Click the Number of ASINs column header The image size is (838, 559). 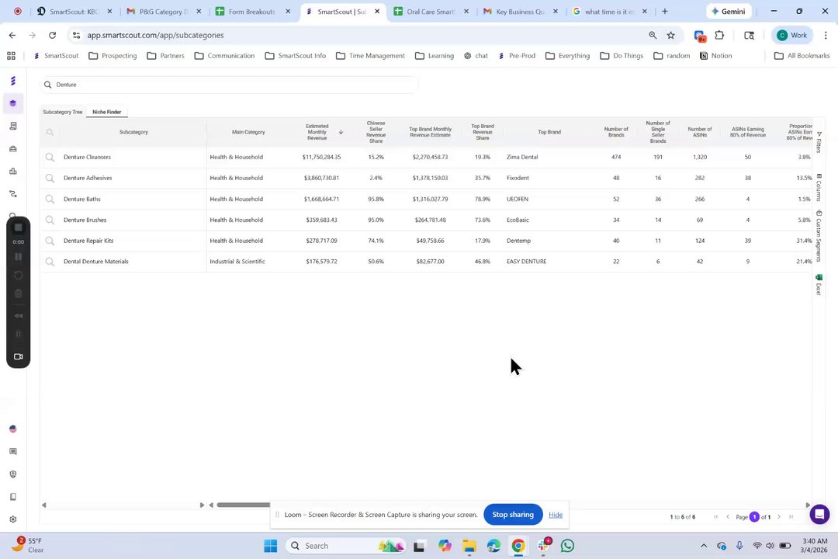pos(700,132)
